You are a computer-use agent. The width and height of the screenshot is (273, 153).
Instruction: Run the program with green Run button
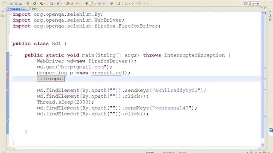tap(35, 3)
